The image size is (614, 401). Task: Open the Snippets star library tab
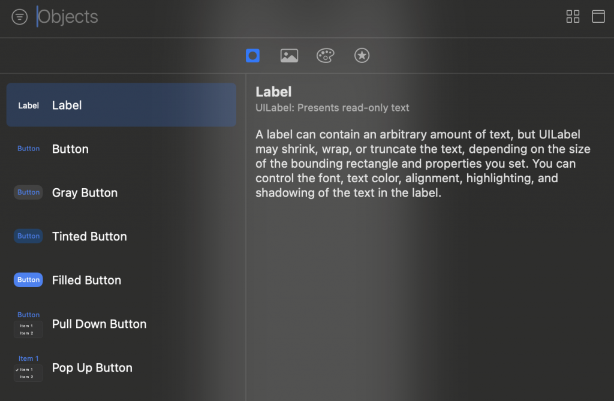(x=362, y=56)
